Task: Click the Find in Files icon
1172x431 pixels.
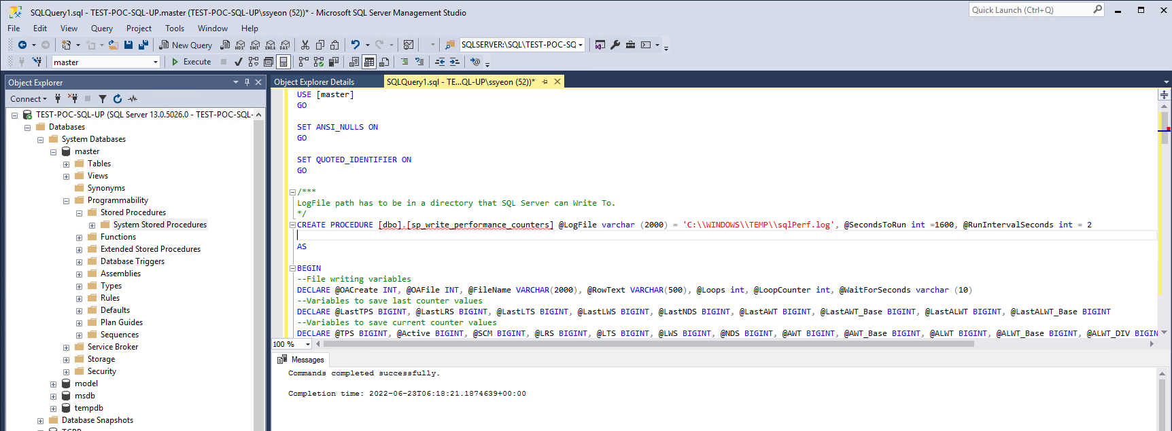Action: (450, 45)
